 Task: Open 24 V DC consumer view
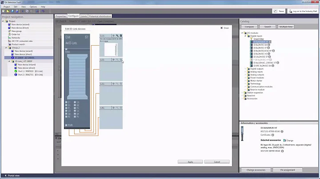22,41
